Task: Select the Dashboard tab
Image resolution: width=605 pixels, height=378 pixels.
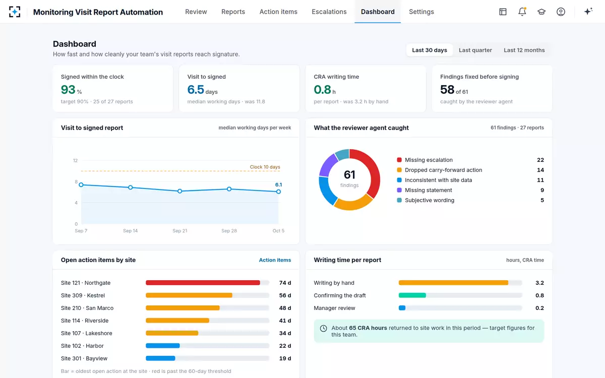Action: point(378,12)
